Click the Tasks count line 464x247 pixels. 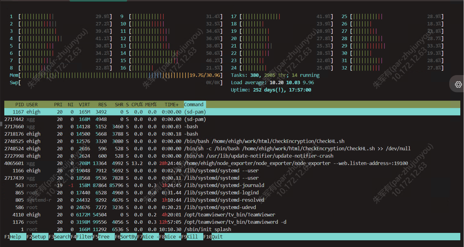pos(275,75)
